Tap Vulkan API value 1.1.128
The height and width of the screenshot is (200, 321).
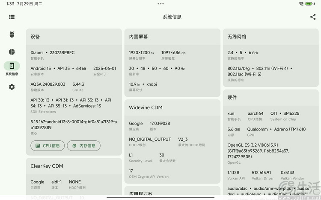[233, 172]
